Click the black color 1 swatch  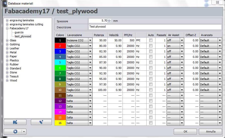pyautogui.click(x=60, y=40)
